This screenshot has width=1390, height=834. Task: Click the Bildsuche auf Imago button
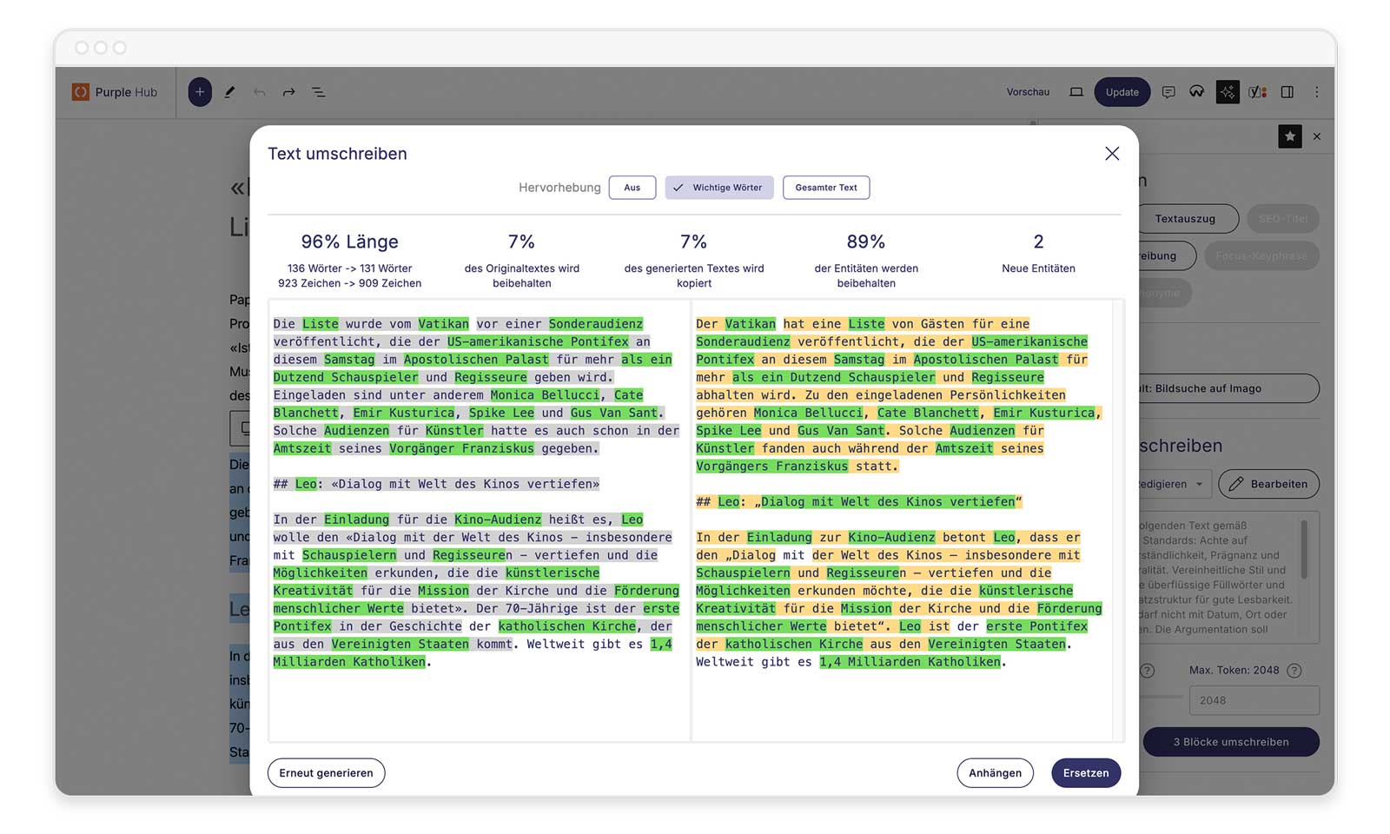point(1228,388)
